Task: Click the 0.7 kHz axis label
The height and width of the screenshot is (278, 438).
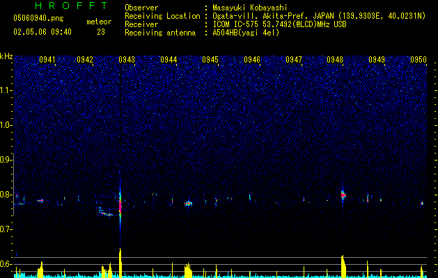Action: tap(6, 229)
